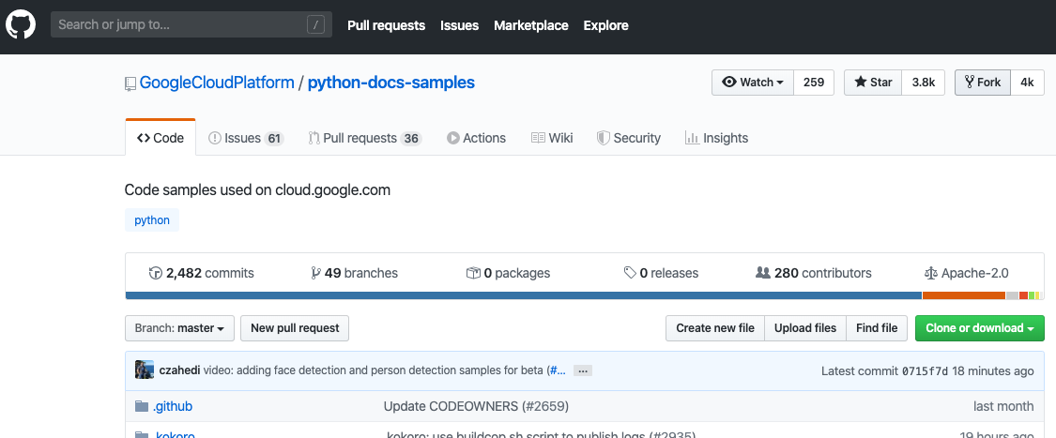View 0 releases
Viewport: 1056px width, 438px height.
pos(662,273)
